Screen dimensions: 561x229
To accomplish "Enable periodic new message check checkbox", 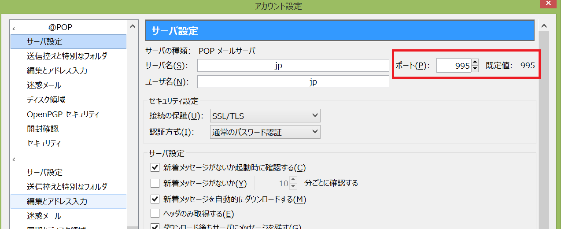I will point(155,183).
